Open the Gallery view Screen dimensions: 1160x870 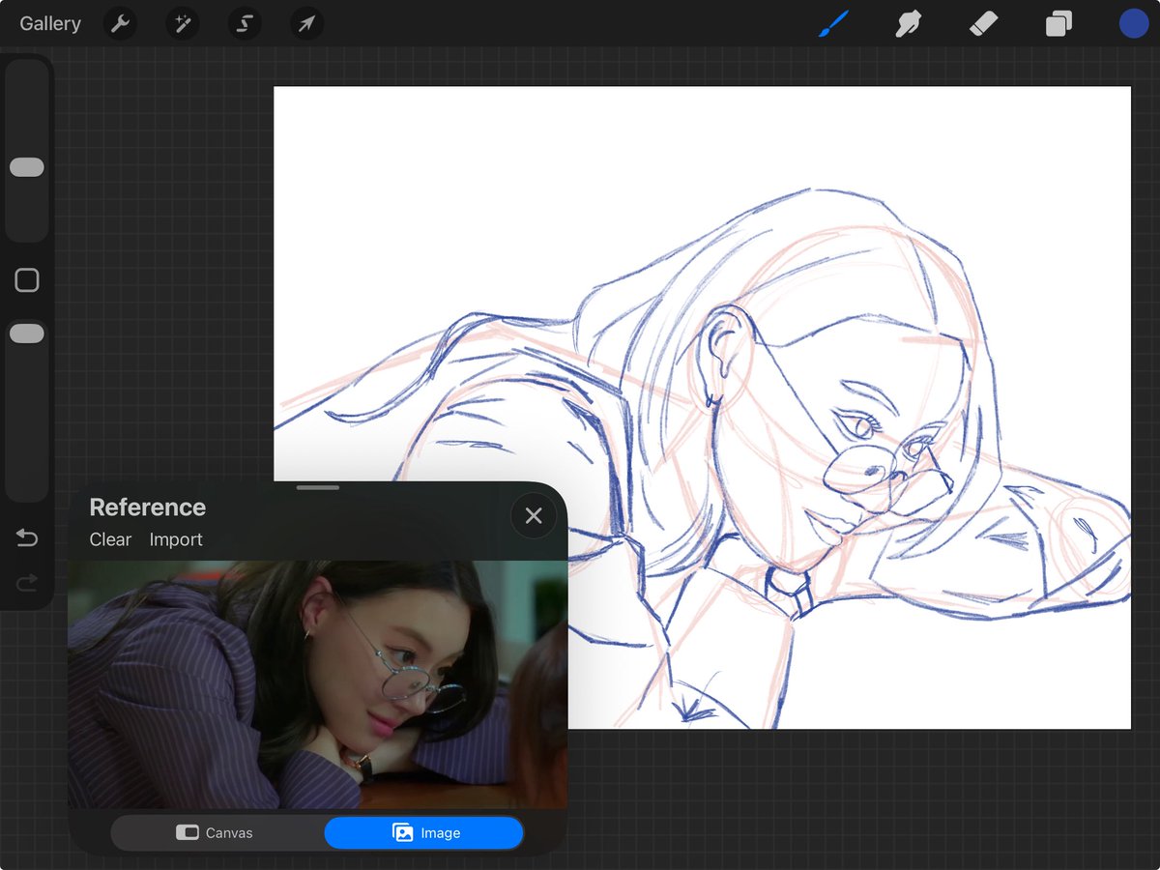pos(50,24)
